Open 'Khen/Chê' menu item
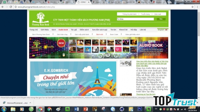The image size is (200, 112). click(x=123, y=30)
